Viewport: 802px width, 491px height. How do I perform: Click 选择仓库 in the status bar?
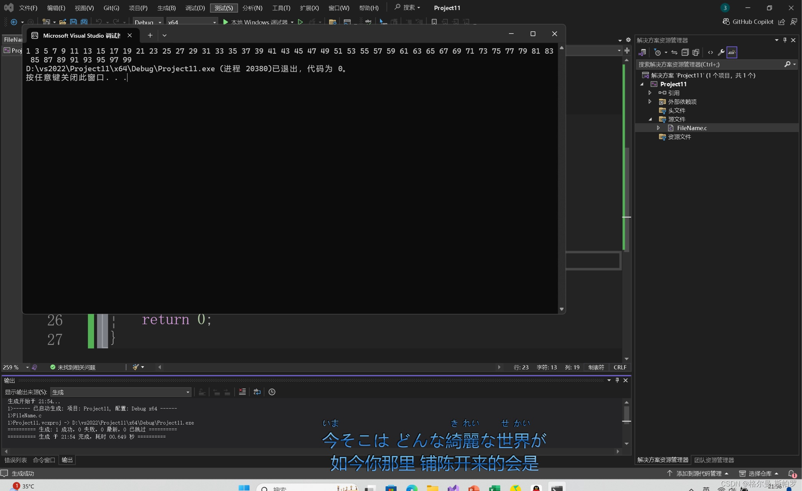coord(759,473)
